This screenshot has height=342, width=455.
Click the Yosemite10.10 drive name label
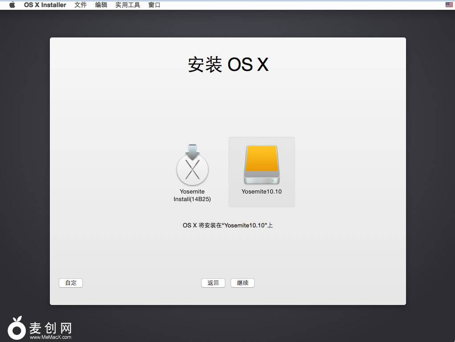[262, 192]
